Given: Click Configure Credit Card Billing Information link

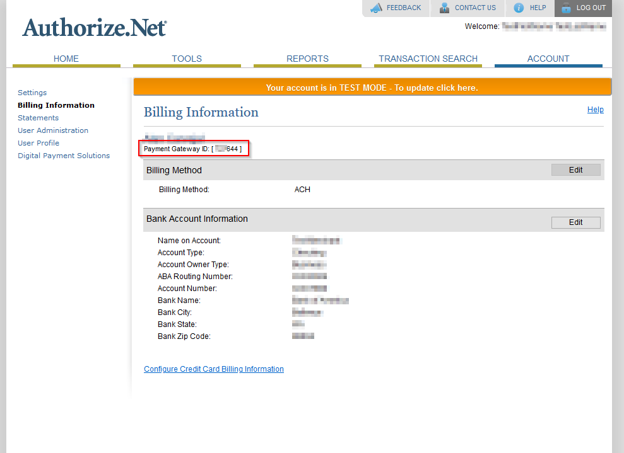Looking at the screenshot, I should 214,369.
